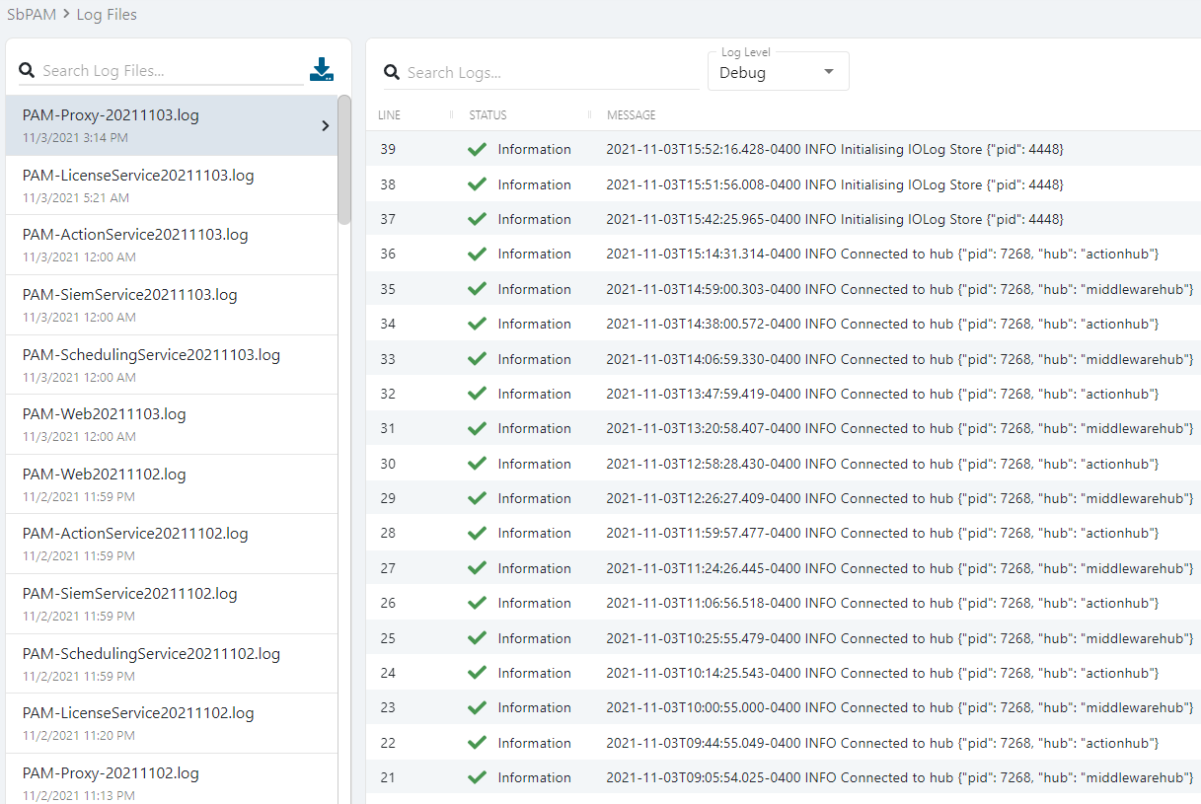1201x804 pixels.
Task: Click the message timestamped 2021-11-03T13:20:58.407
Action: [900, 428]
